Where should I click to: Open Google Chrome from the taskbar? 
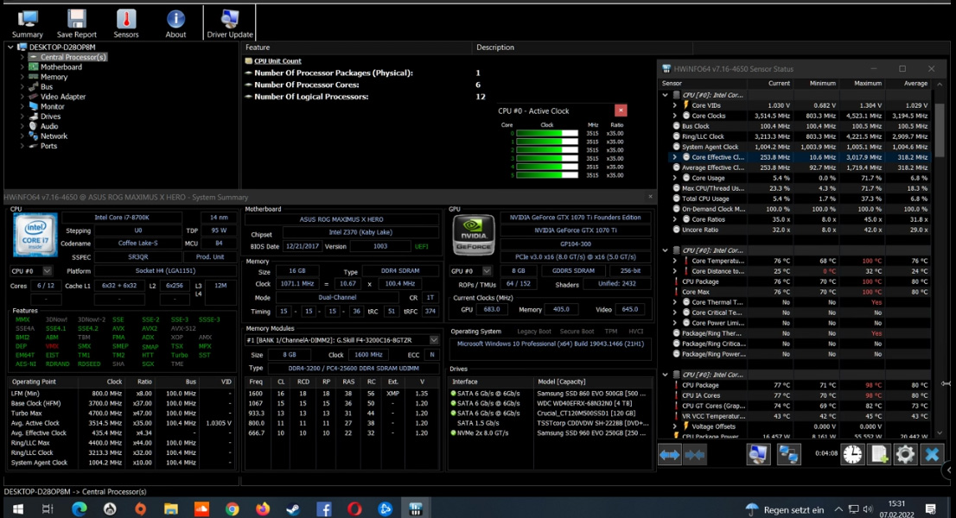pyautogui.click(x=233, y=509)
